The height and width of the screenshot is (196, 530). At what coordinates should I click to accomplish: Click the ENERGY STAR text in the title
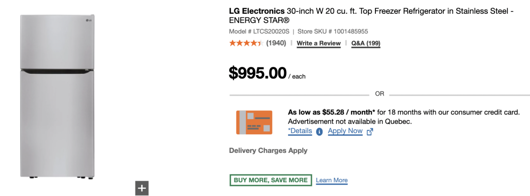[259, 21]
